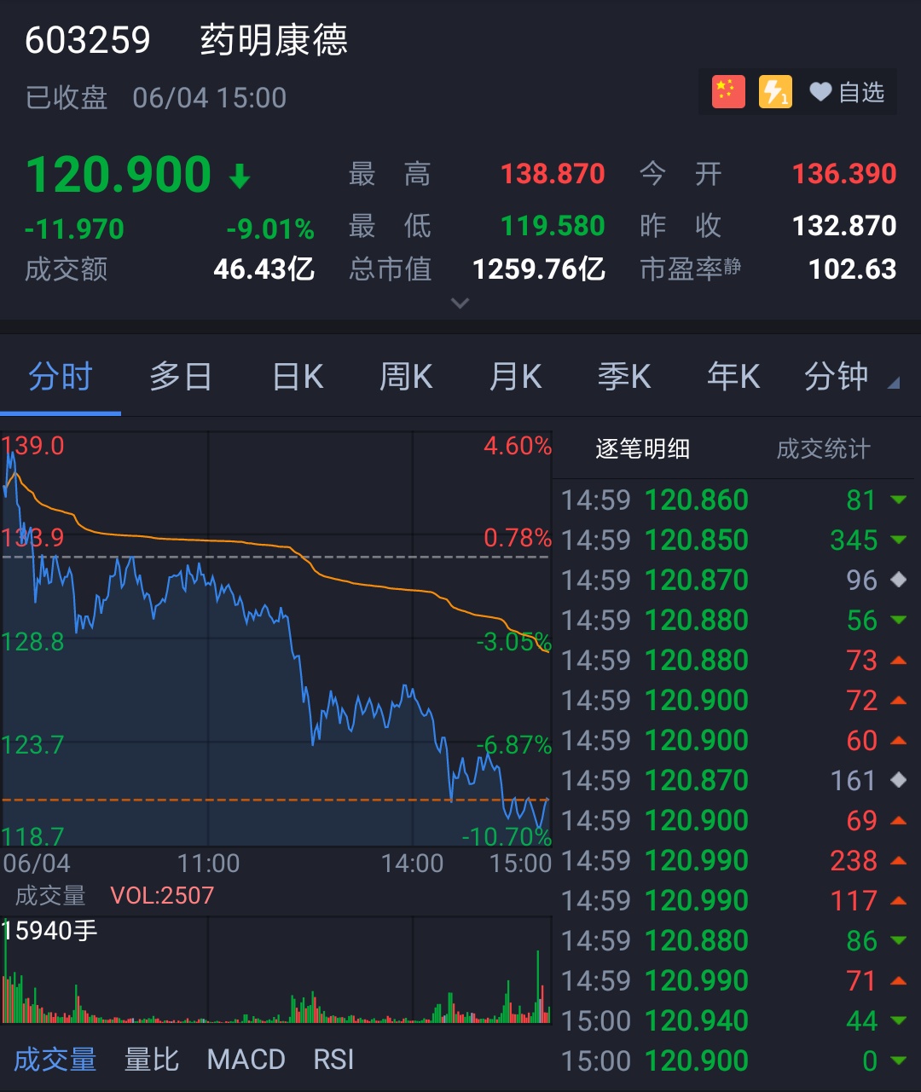Tap the 今开 value 136.390
This screenshot has width=921, height=1092.
click(844, 174)
